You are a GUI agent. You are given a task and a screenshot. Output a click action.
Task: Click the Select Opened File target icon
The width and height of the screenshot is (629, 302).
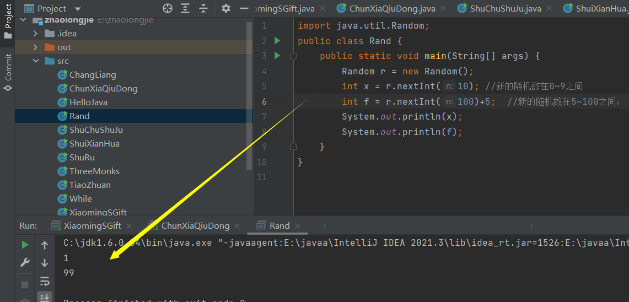tap(167, 8)
